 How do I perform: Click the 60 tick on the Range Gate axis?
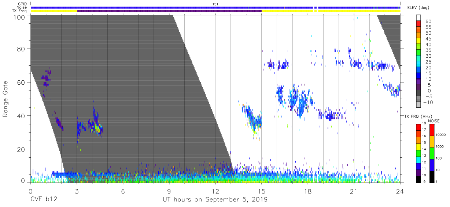tap(21, 83)
